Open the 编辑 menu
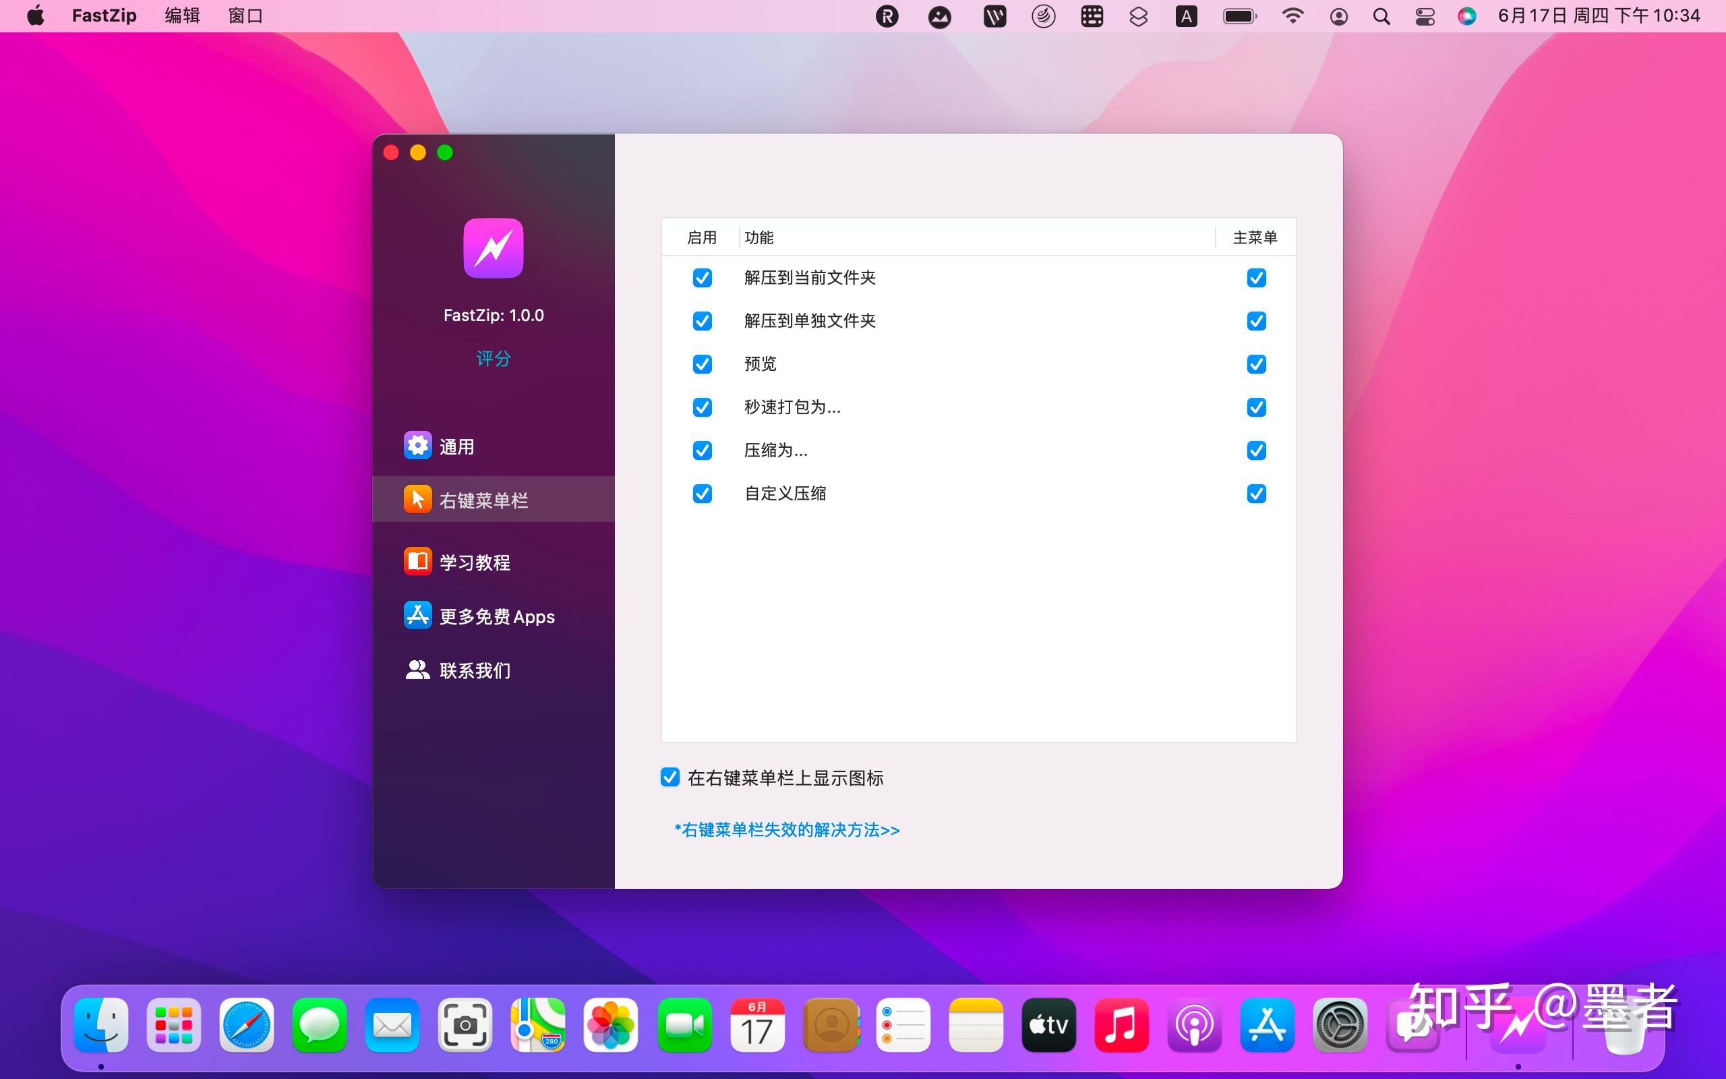 click(182, 15)
